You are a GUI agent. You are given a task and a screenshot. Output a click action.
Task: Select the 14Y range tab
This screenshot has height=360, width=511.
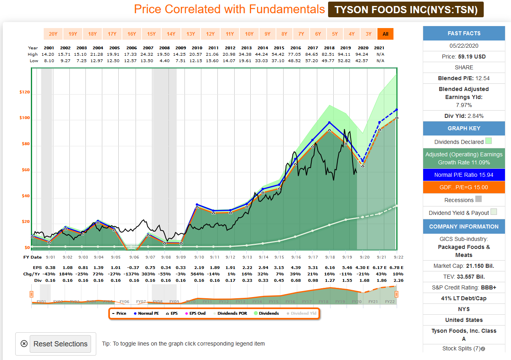pyautogui.click(x=171, y=34)
